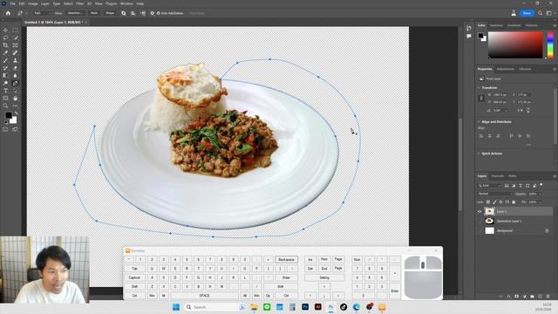
Task: Hide Layer 1 via its eye icon
Action: tap(480, 211)
